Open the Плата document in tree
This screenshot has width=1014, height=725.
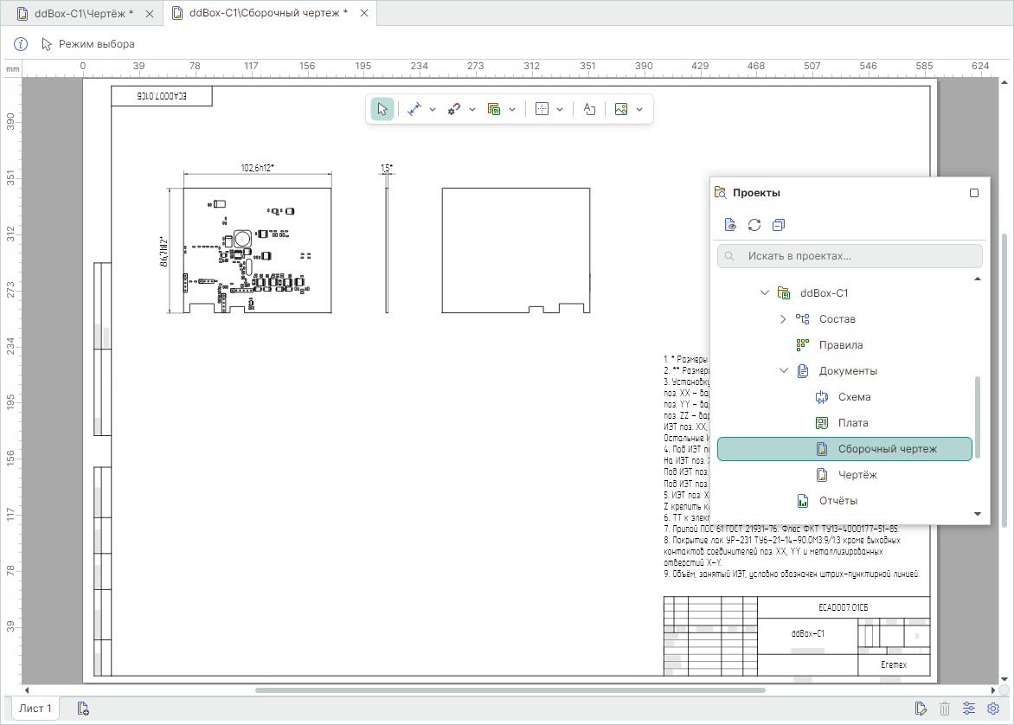coord(852,423)
